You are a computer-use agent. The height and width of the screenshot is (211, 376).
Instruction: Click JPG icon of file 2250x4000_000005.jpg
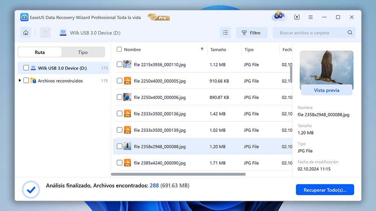(127, 81)
